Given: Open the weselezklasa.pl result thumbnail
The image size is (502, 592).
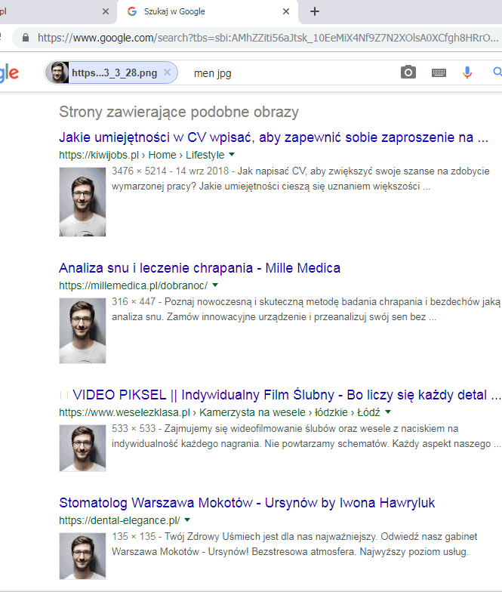Looking at the screenshot, I should [x=82, y=449].
